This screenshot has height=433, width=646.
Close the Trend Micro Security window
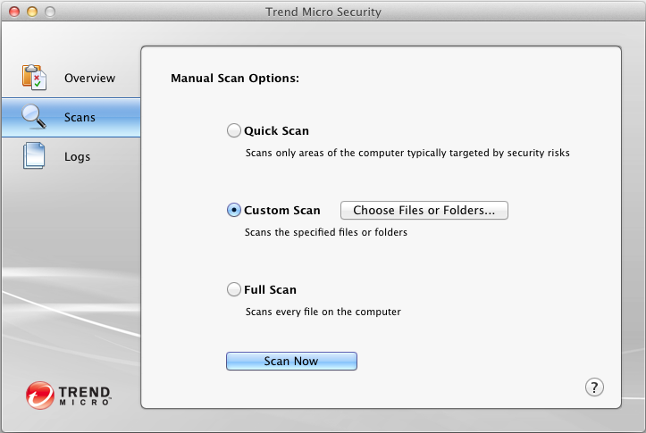15,12
